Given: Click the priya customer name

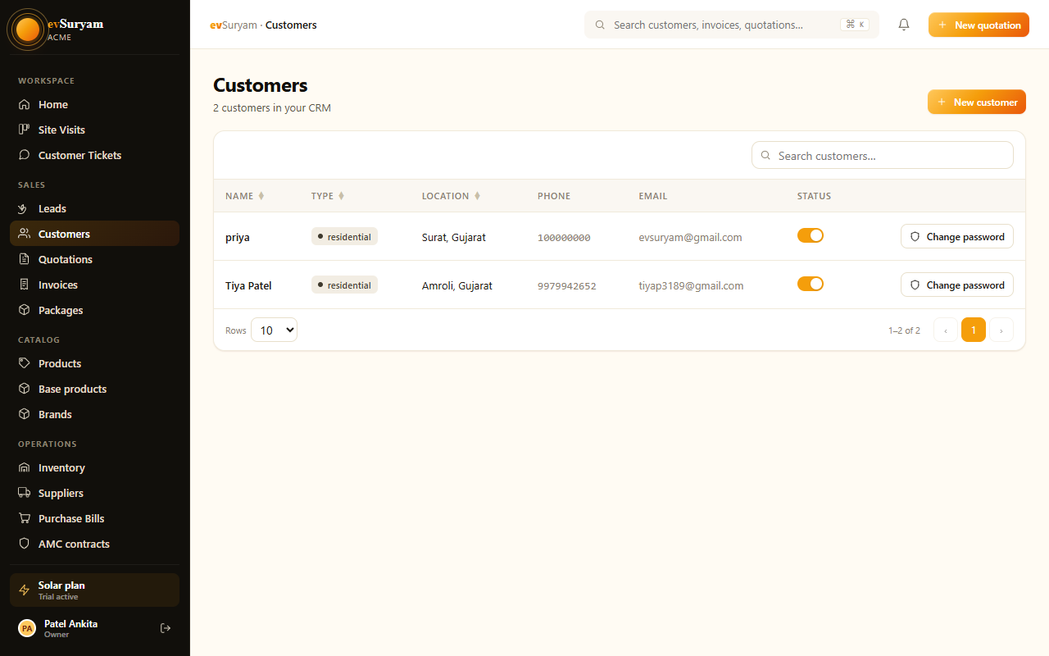Looking at the screenshot, I should pyautogui.click(x=238, y=237).
